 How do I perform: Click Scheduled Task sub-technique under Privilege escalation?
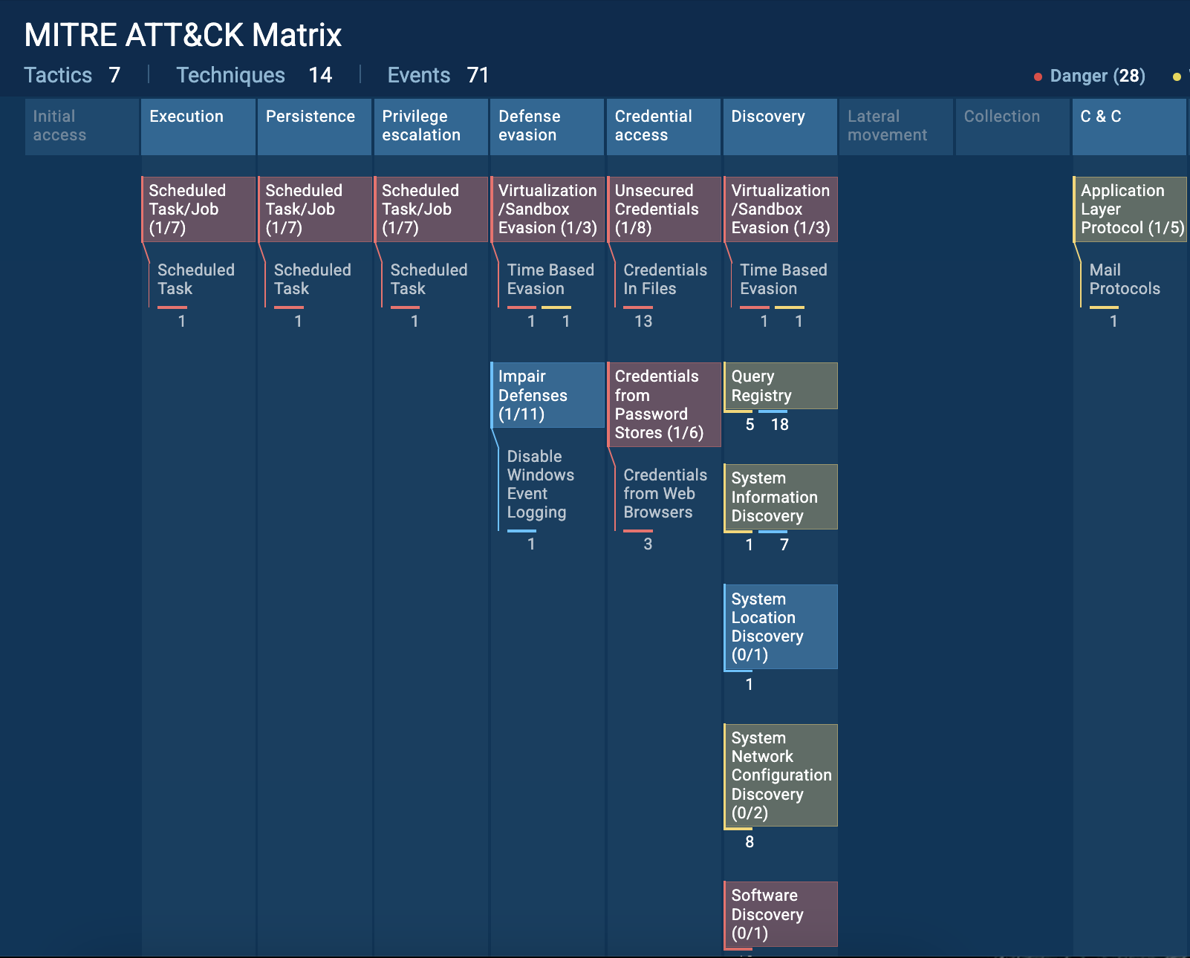click(429, 279)
